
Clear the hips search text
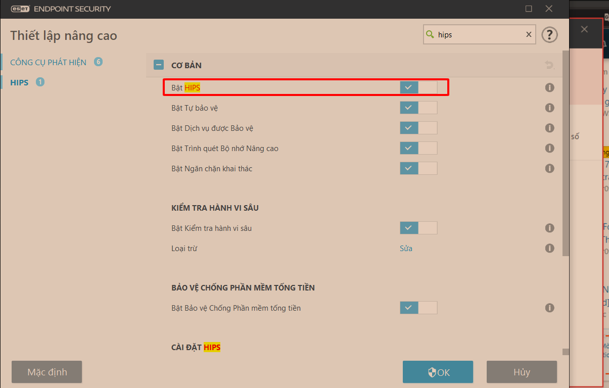tap(529, 34)
